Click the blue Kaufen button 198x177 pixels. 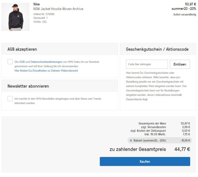pyautogui.click(x=145, y=162)
